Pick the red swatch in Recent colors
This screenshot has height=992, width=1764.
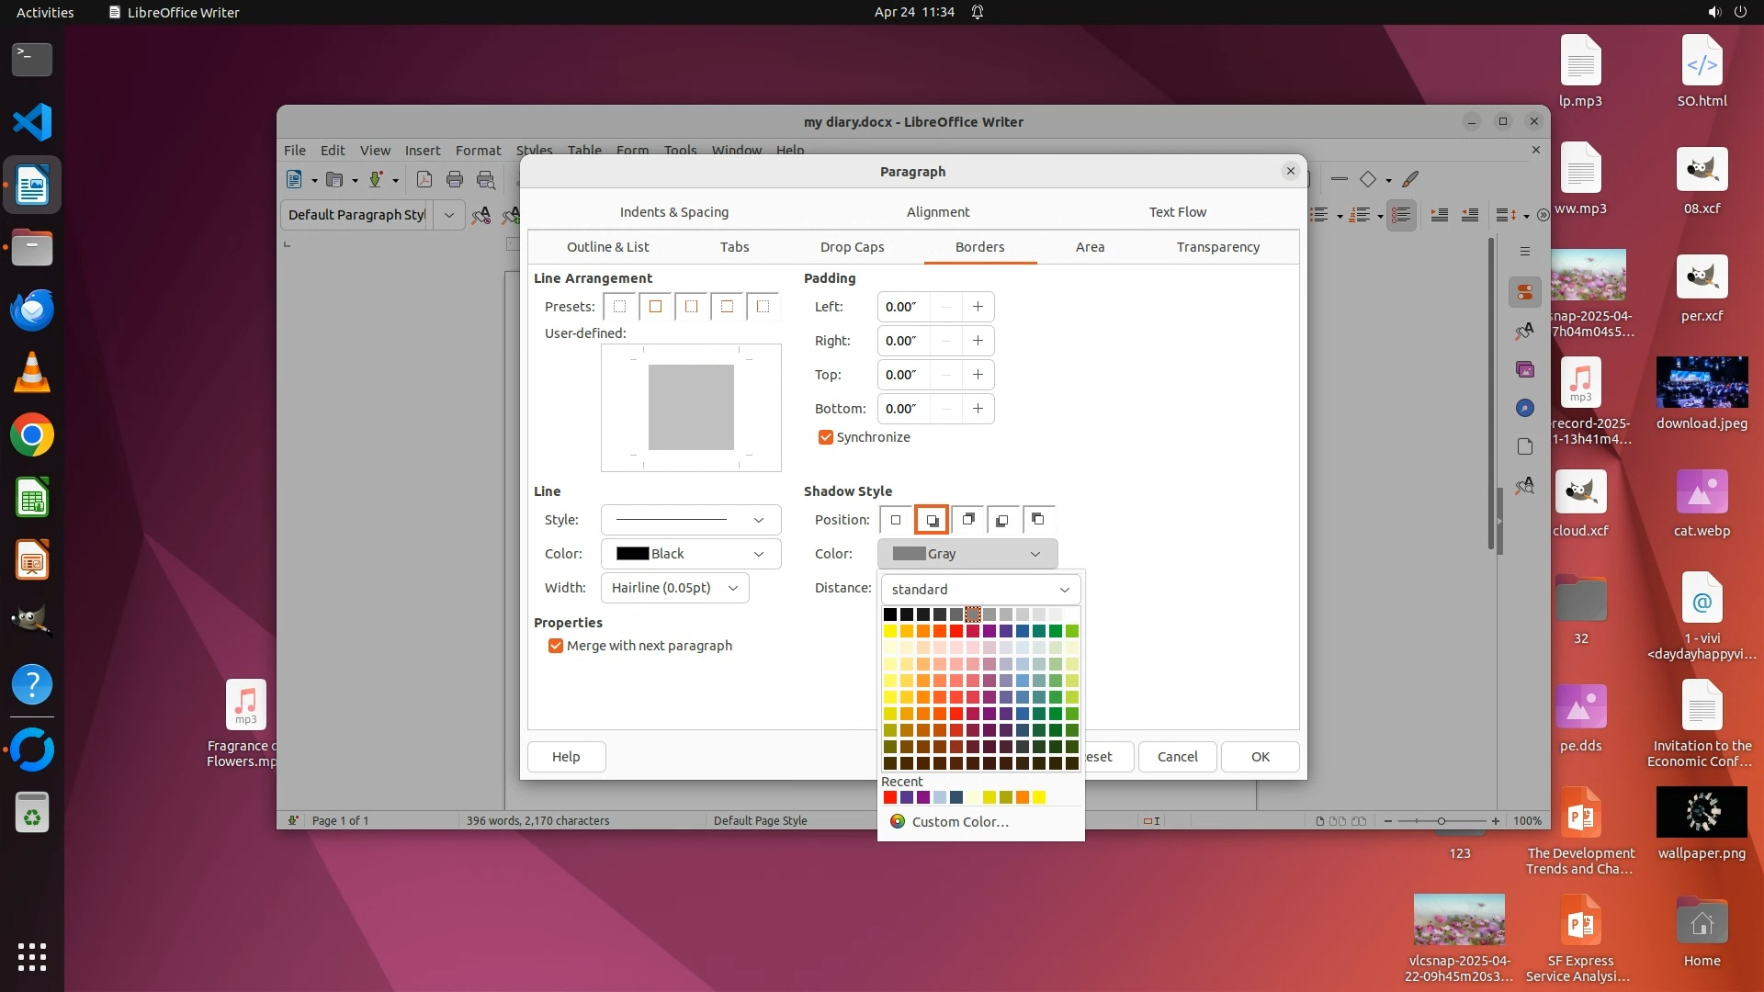(889, 797)
